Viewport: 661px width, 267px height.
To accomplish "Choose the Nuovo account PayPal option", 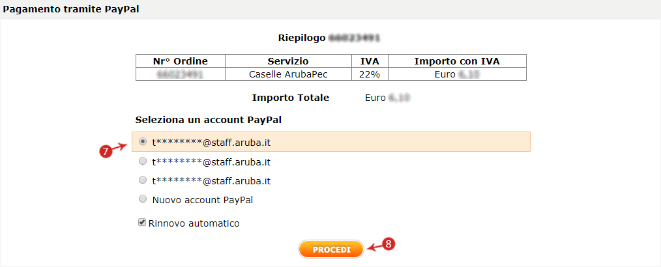I will [143, 199].
